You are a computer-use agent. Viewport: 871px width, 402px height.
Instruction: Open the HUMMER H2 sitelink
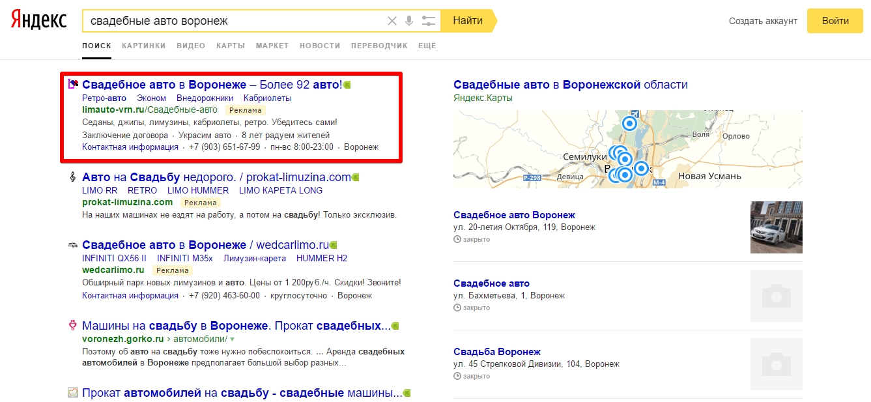point(322,258)
